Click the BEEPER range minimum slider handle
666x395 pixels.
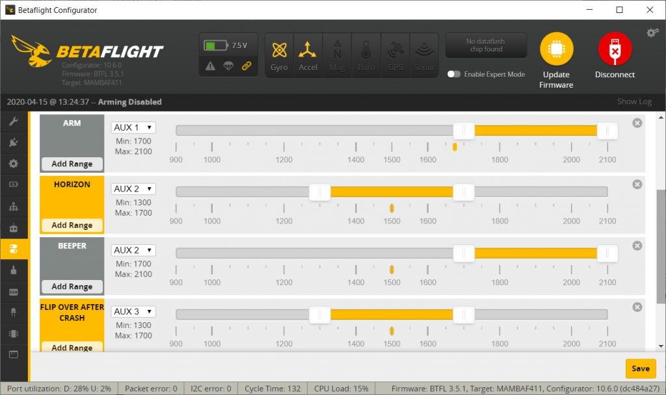tap(463, 254)
